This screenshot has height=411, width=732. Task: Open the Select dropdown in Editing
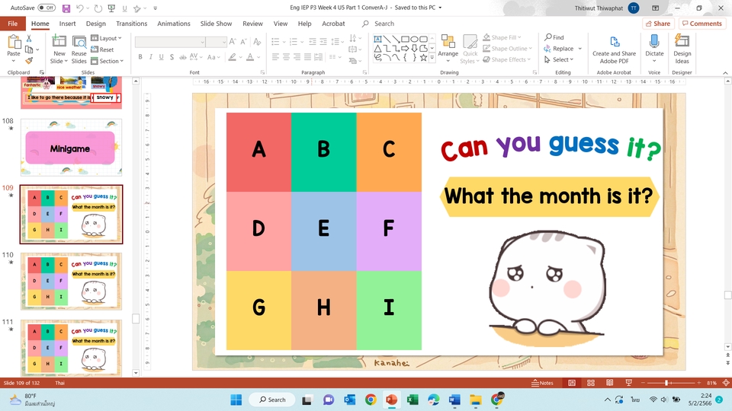(x=559, y=59)
